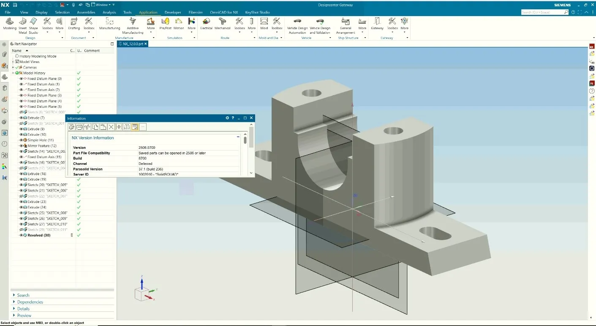This screenshot has height=326, width=596.
Task: Open the History clock sidebar tab
Action: point(5,144)
